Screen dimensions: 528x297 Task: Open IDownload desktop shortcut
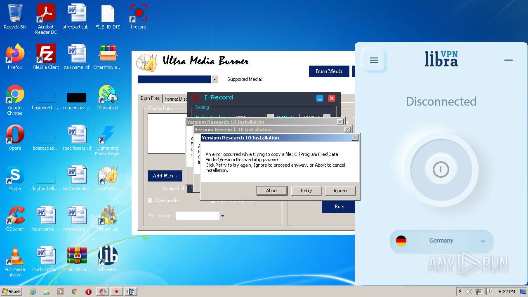(x=108, y=97)
